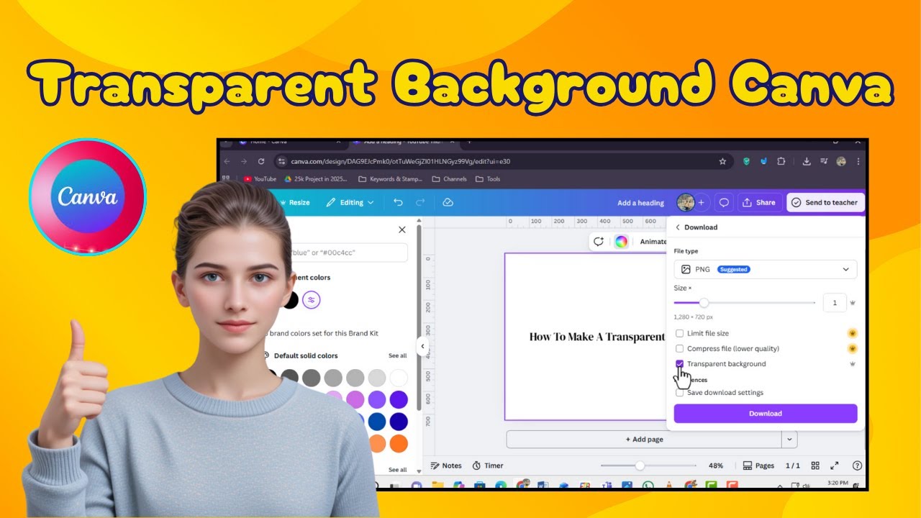The height and width of the screenshot is (518, 921).
Task: Click the Download button
Action: click(766, 414)
